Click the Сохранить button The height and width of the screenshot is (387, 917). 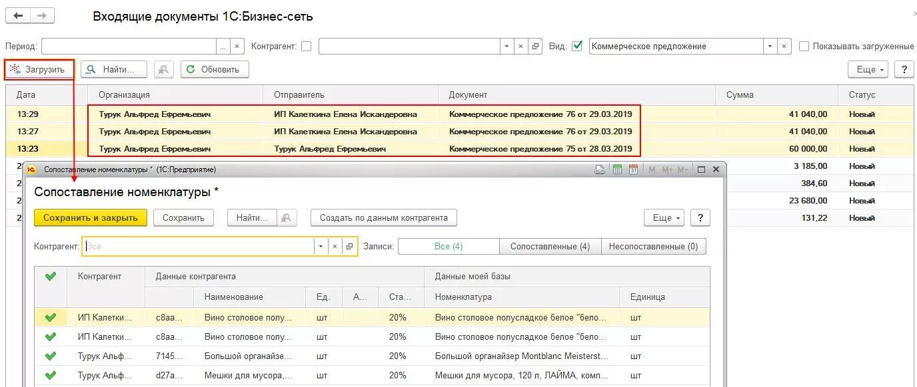183,217
